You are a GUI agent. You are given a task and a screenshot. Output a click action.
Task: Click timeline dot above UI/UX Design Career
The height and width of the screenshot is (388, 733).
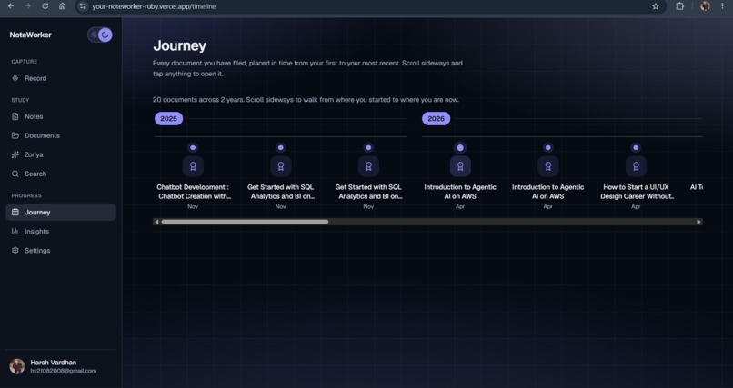(x=636, y=147)
